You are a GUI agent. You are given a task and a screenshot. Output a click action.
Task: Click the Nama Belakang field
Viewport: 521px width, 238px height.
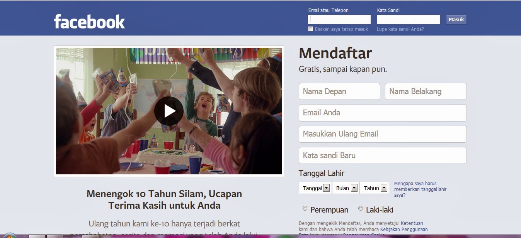[x=426, y=91]
